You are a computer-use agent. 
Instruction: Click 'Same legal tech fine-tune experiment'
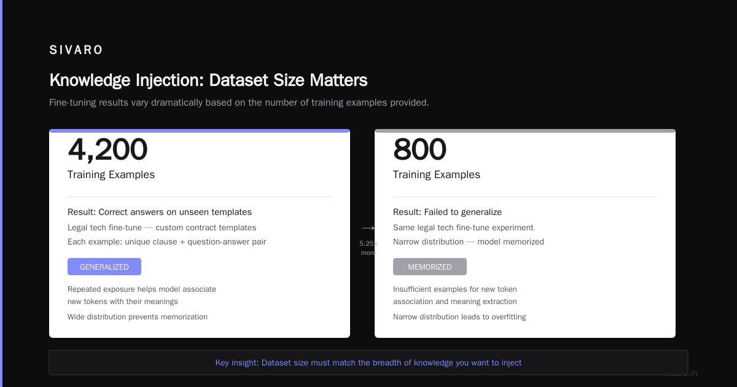tap(463, 227)
